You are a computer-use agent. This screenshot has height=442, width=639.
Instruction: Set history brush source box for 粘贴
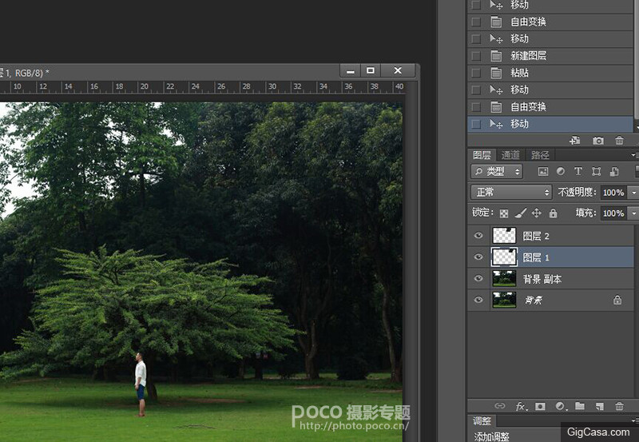click(x=475, y=73)
